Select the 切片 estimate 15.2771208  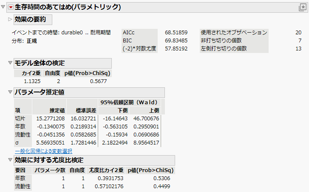tap(51, 119)
